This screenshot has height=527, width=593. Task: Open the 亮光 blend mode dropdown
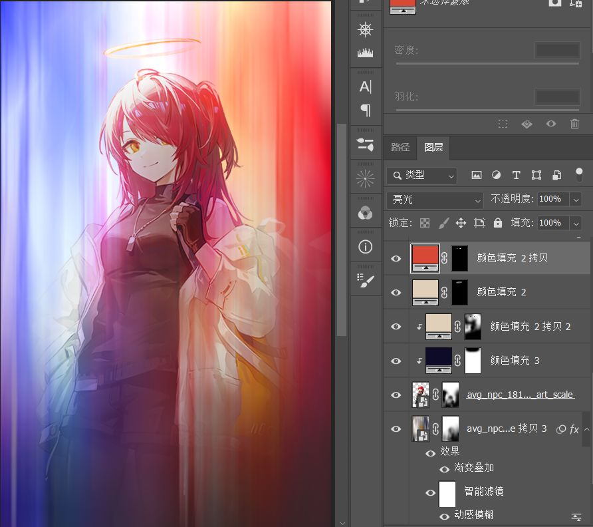[x=435, y=200]
